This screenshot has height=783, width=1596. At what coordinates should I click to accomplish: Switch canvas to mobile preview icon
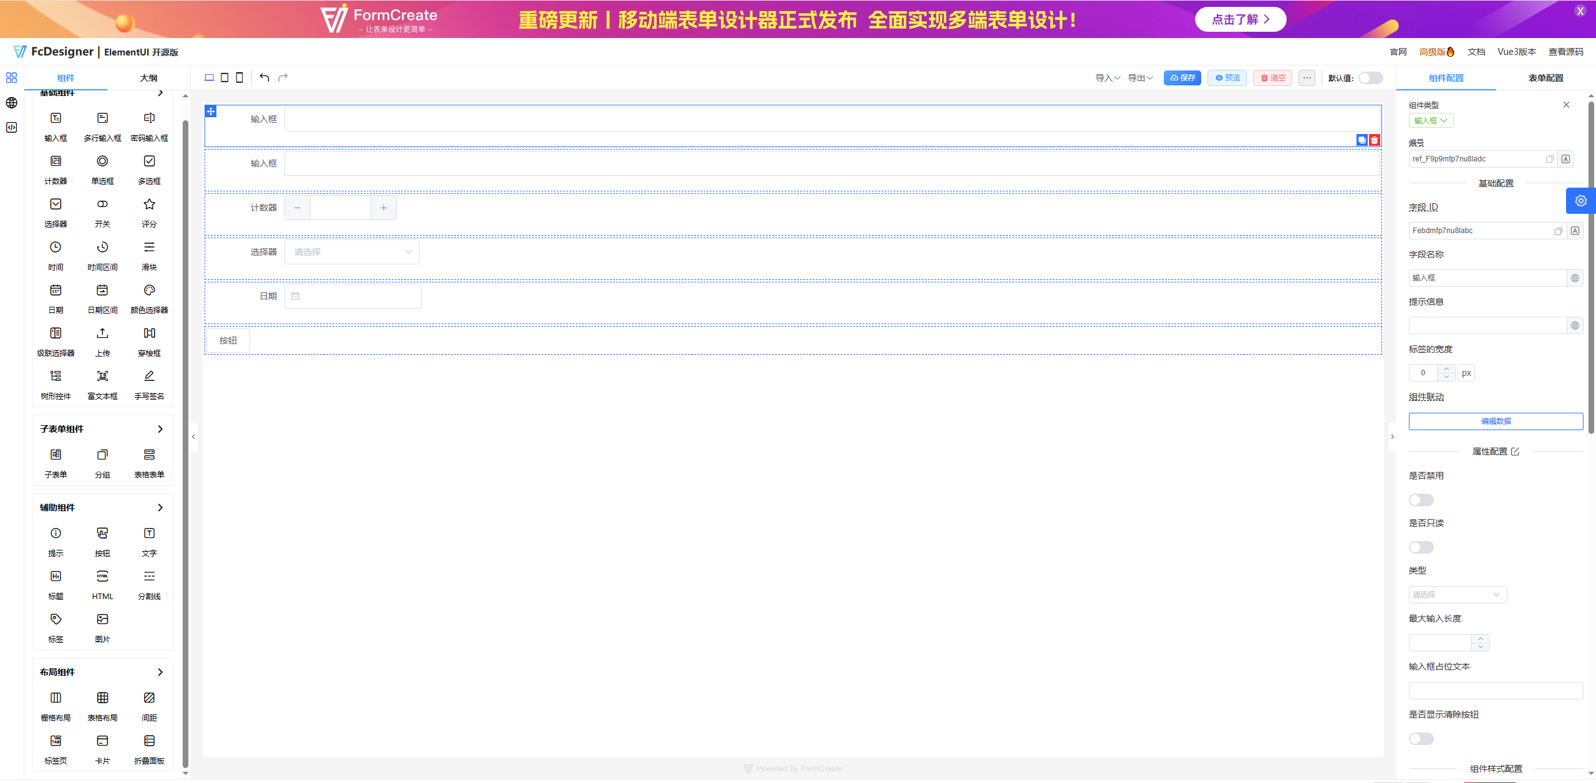(x=239, y=77)
